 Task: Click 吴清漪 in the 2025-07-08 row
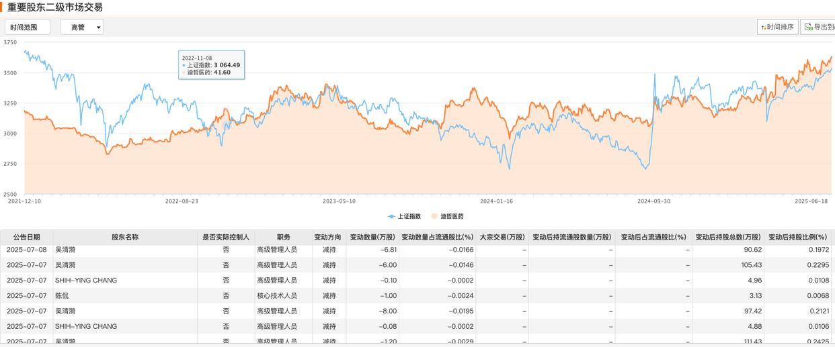65,249
